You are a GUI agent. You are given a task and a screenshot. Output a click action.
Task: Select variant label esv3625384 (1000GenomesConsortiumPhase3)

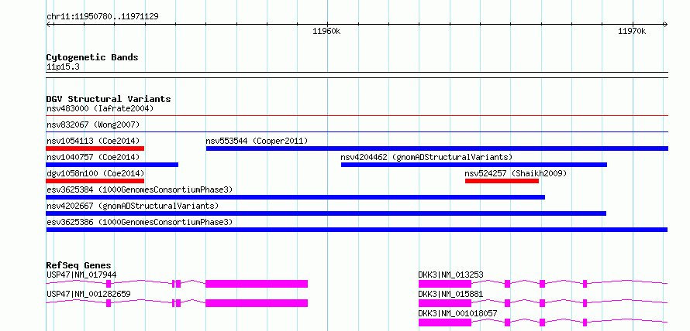pos(139,189)
